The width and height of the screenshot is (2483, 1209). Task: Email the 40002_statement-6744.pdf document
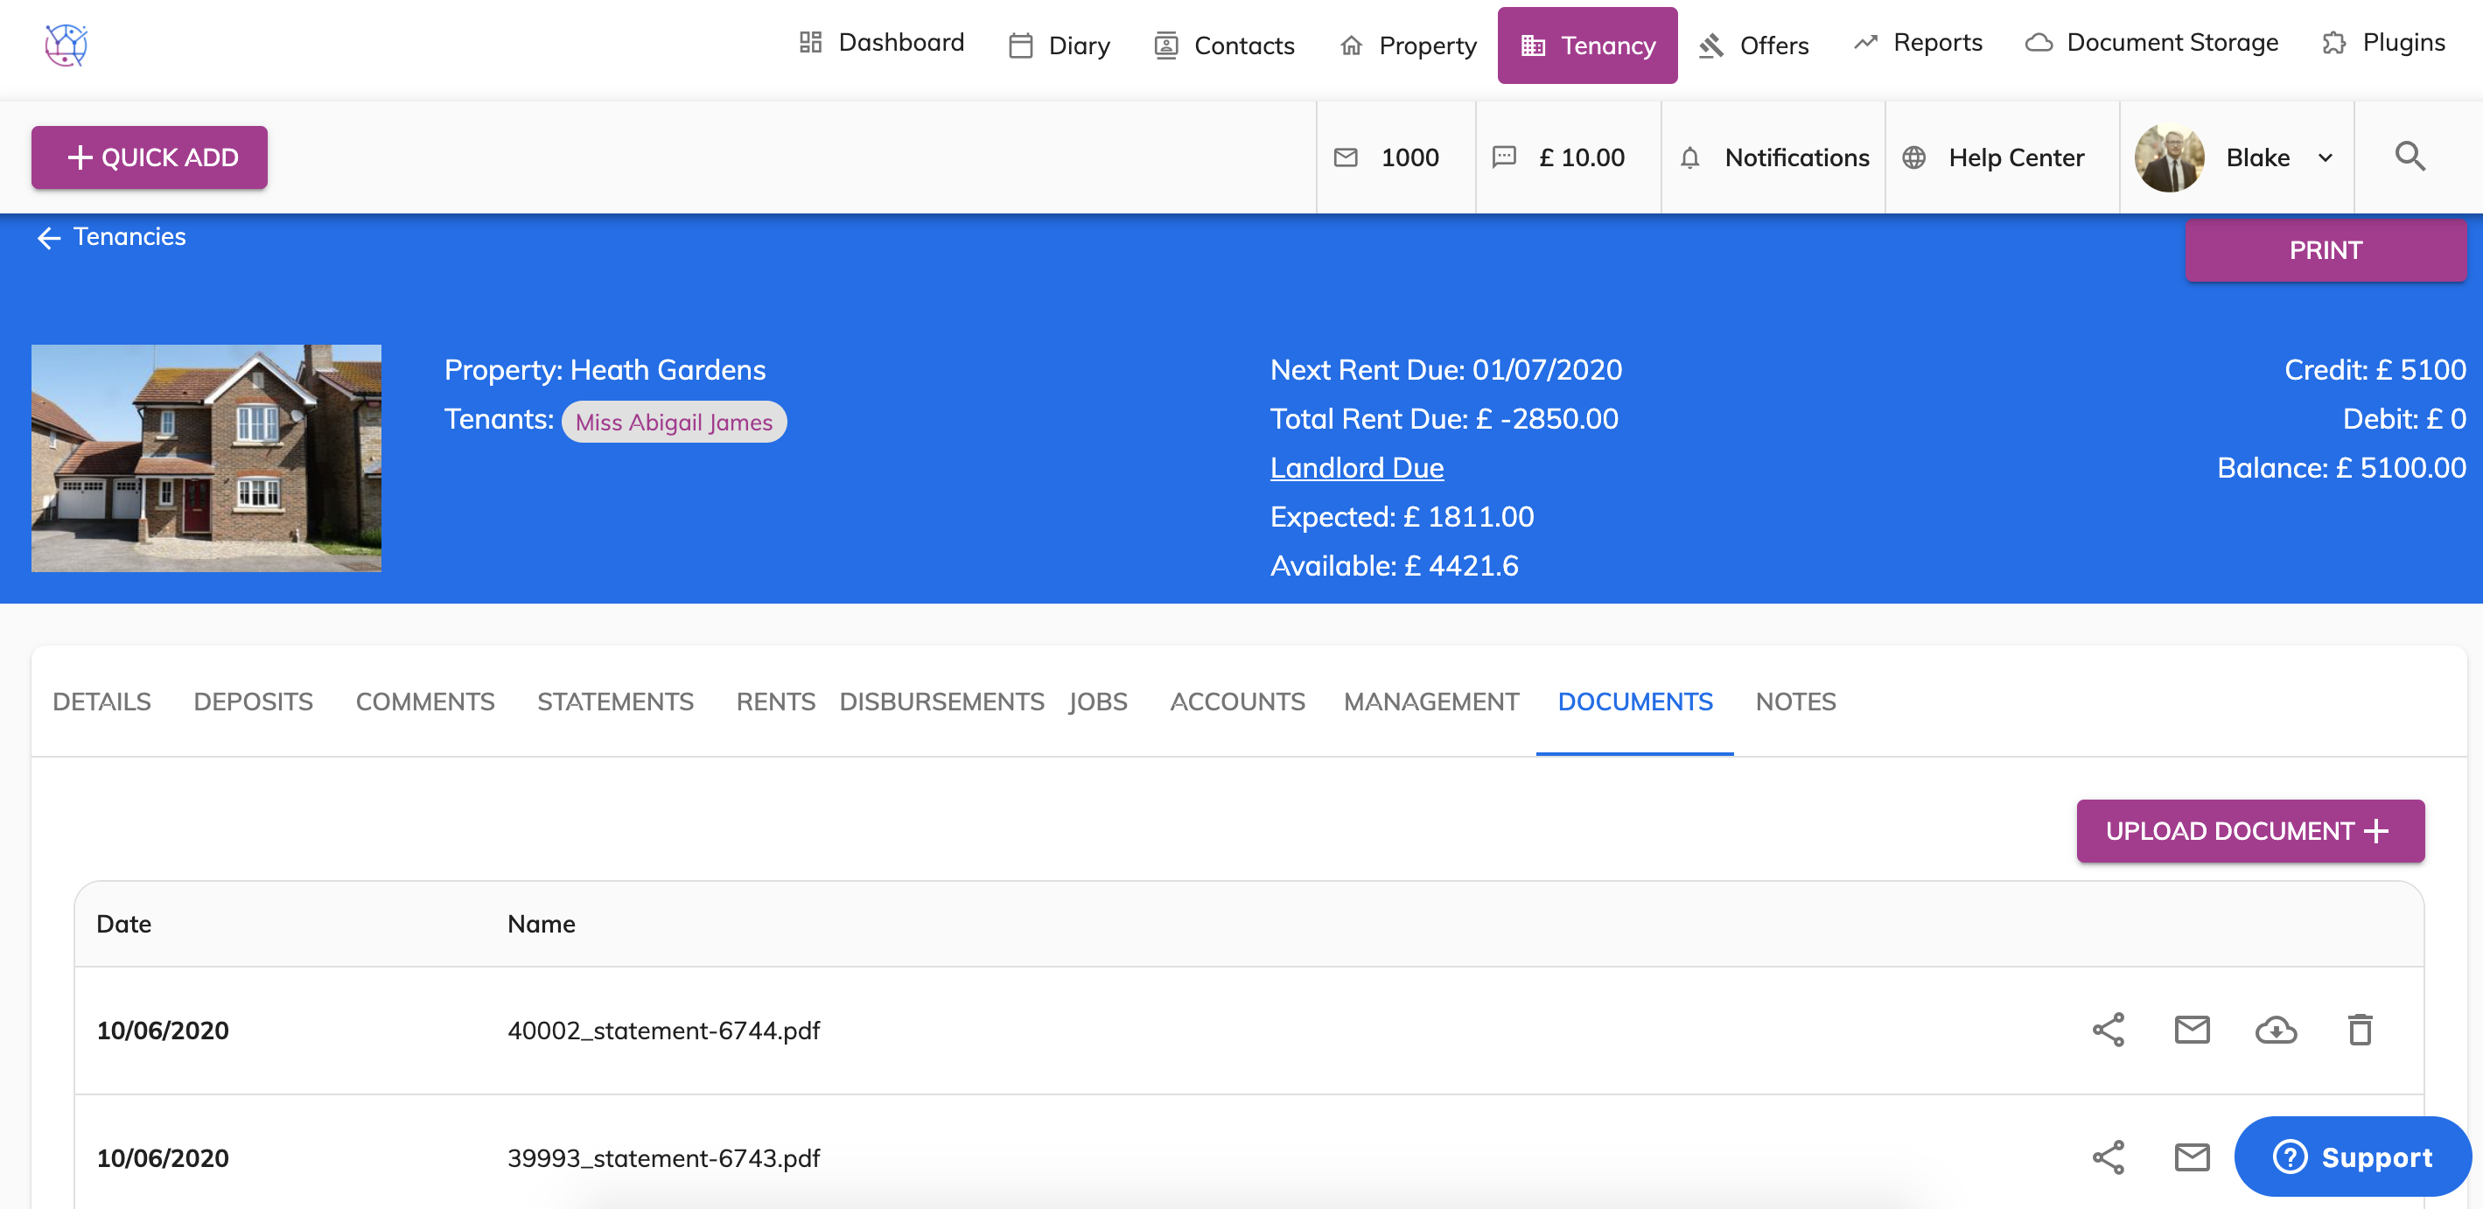(x=2191, y=1030)
